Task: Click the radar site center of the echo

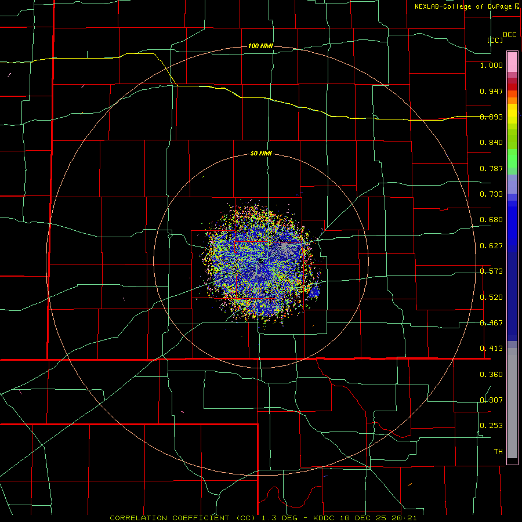Action: [260, 260]
